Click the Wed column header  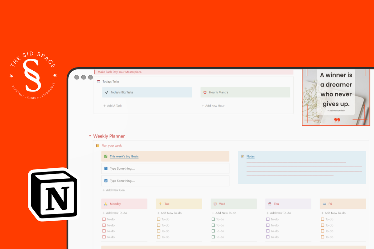[x=234, y=204]
